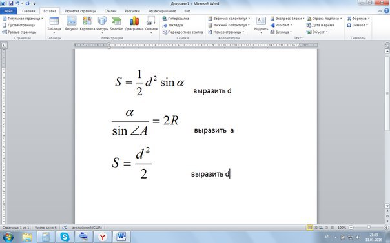
Task: Open the SmartArt graphic tool
Action: tap(117, 24)
